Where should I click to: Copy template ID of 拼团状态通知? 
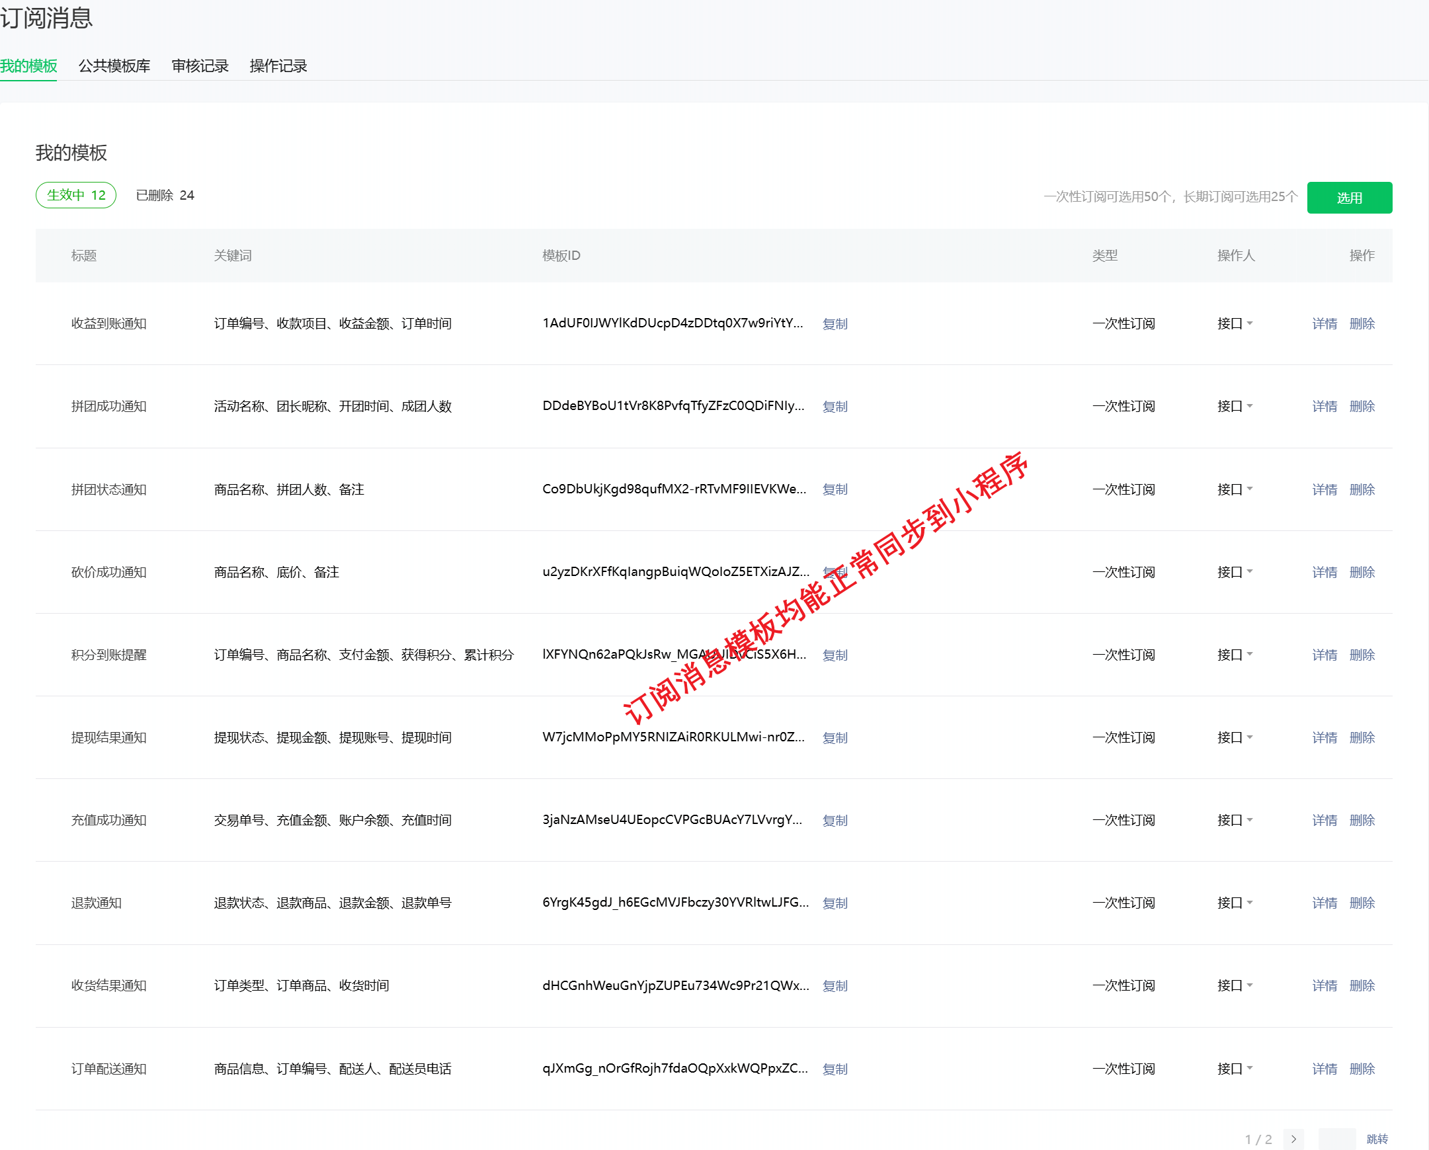click(835, 489)
